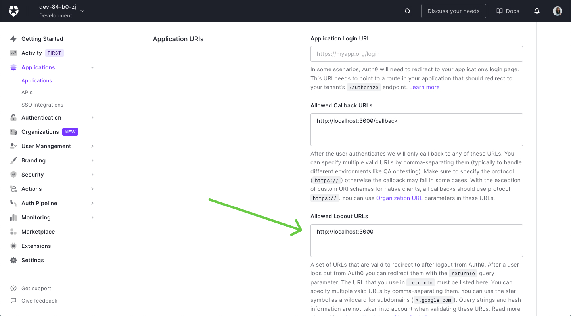Expand the Authentication section chevron
The height and width of the screenshot is (316, 571).
tap(92, 117)
